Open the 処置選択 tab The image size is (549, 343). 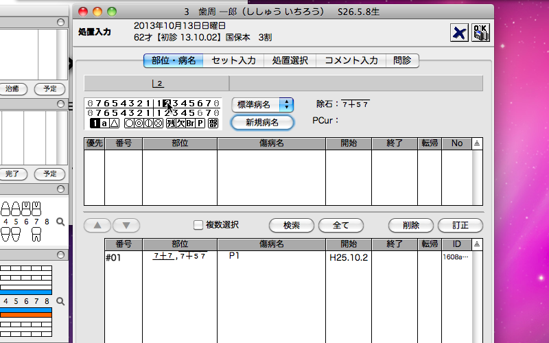(290, 60)
